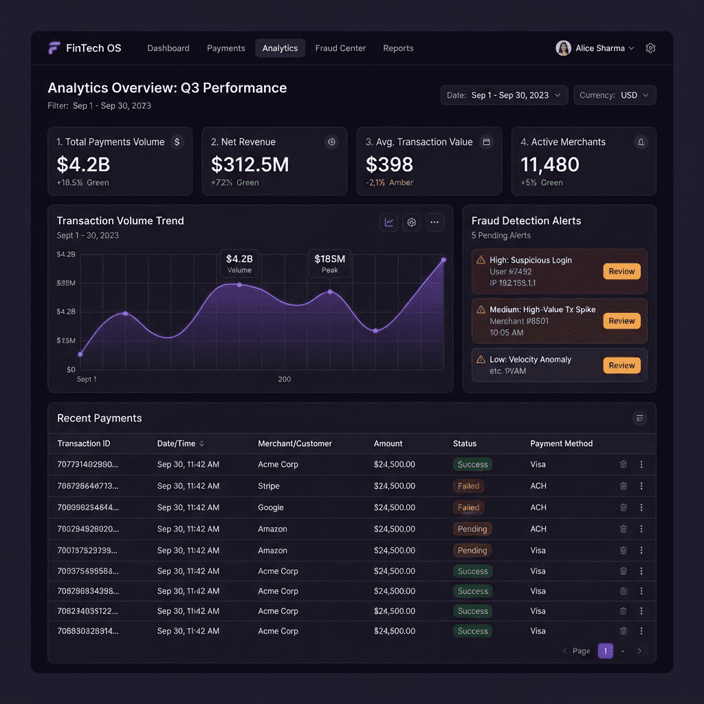This screenshot has height=704, width=704.
Task: Select the line chart view icon
Action: pyautogui.click(x=389, y=222)
